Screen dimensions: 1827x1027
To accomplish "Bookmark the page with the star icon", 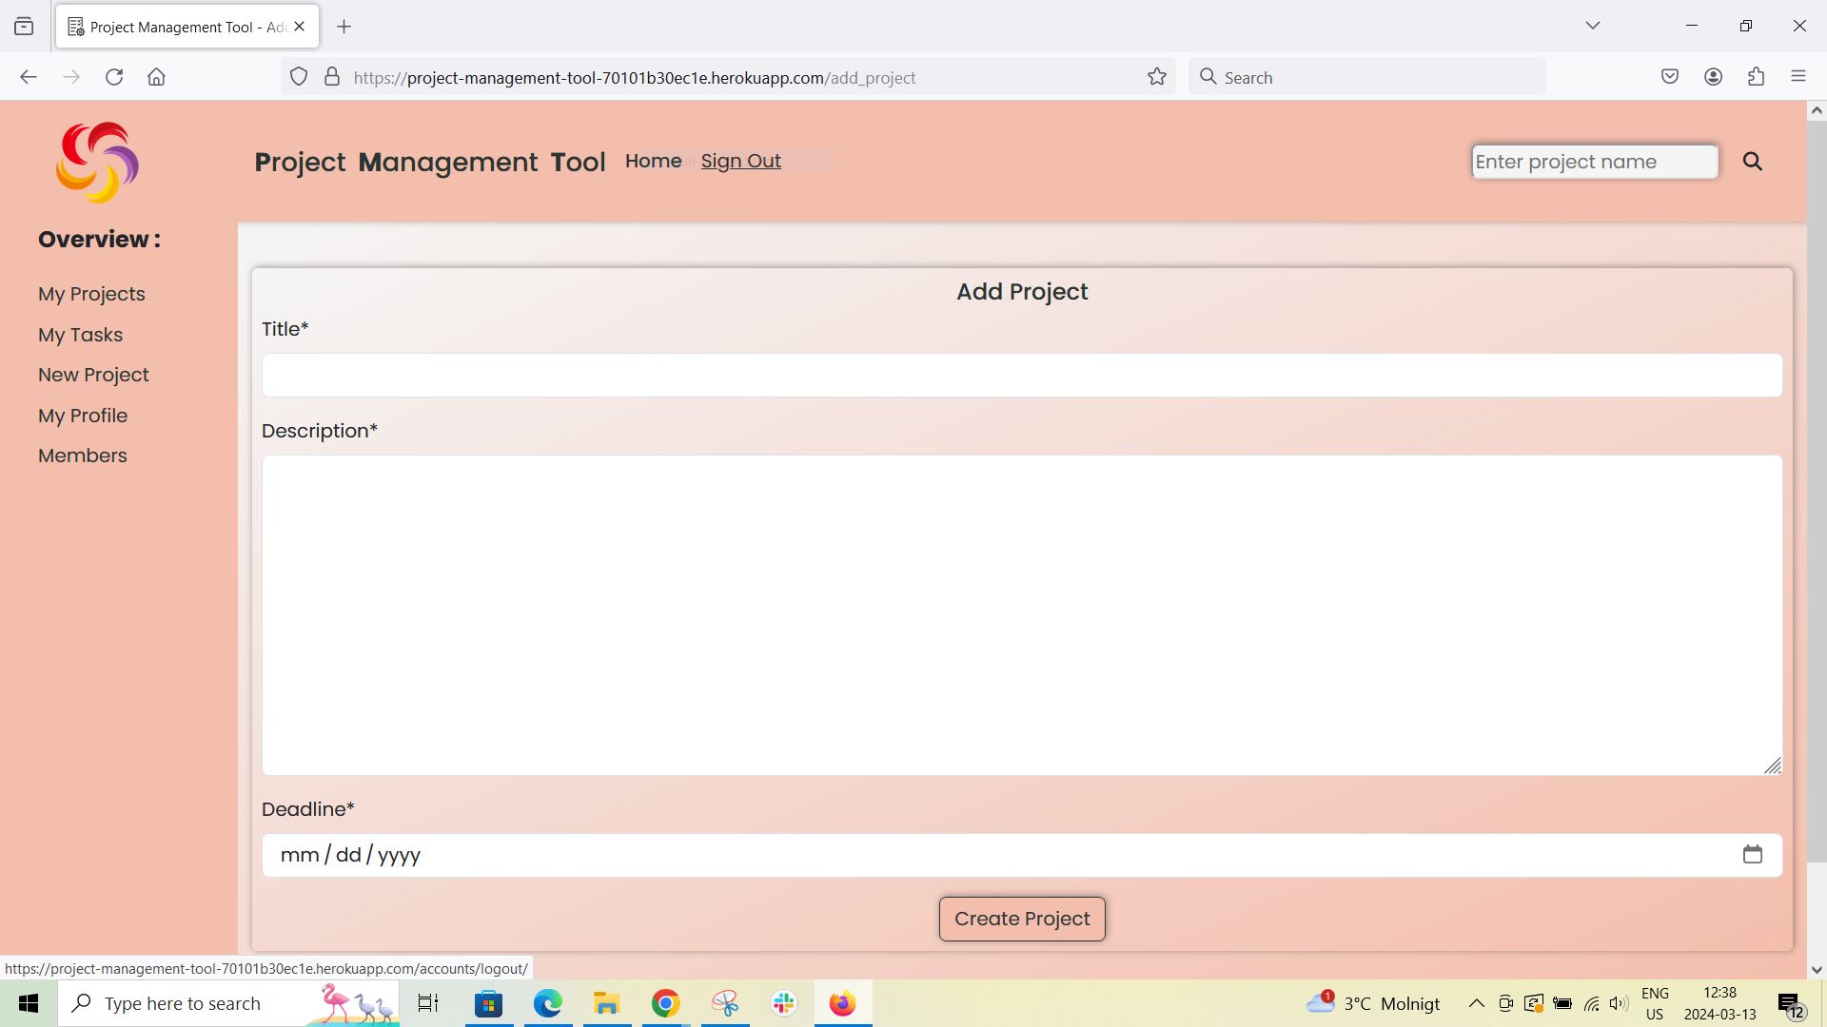I will [x=1156, y=76].
